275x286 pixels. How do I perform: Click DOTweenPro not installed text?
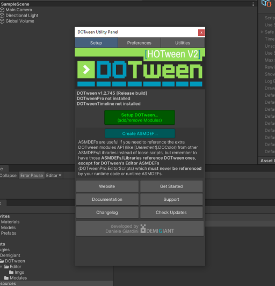click(x=103, y=99)
